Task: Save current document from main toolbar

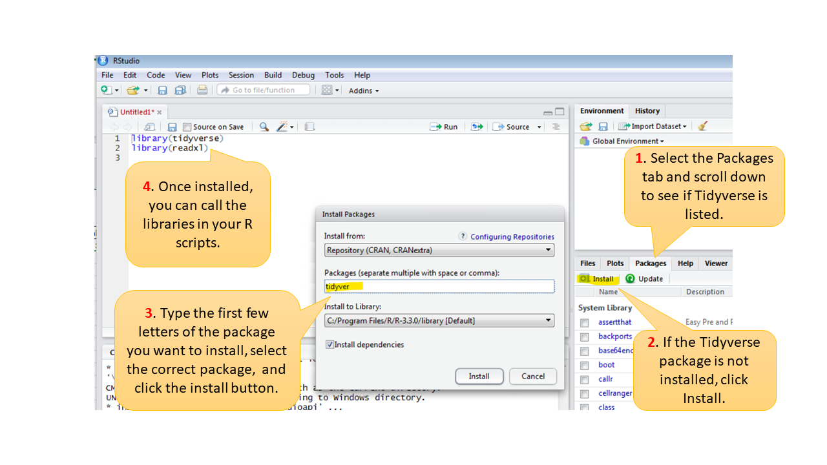Action: (x=163, y=90)
